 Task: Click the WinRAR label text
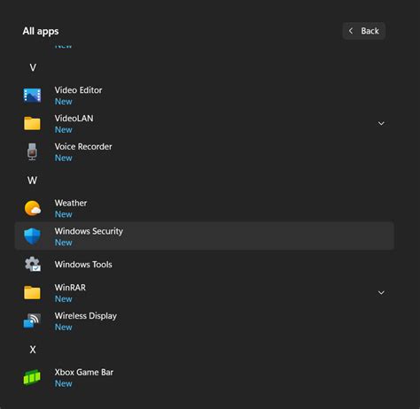(x=70, y=288)
